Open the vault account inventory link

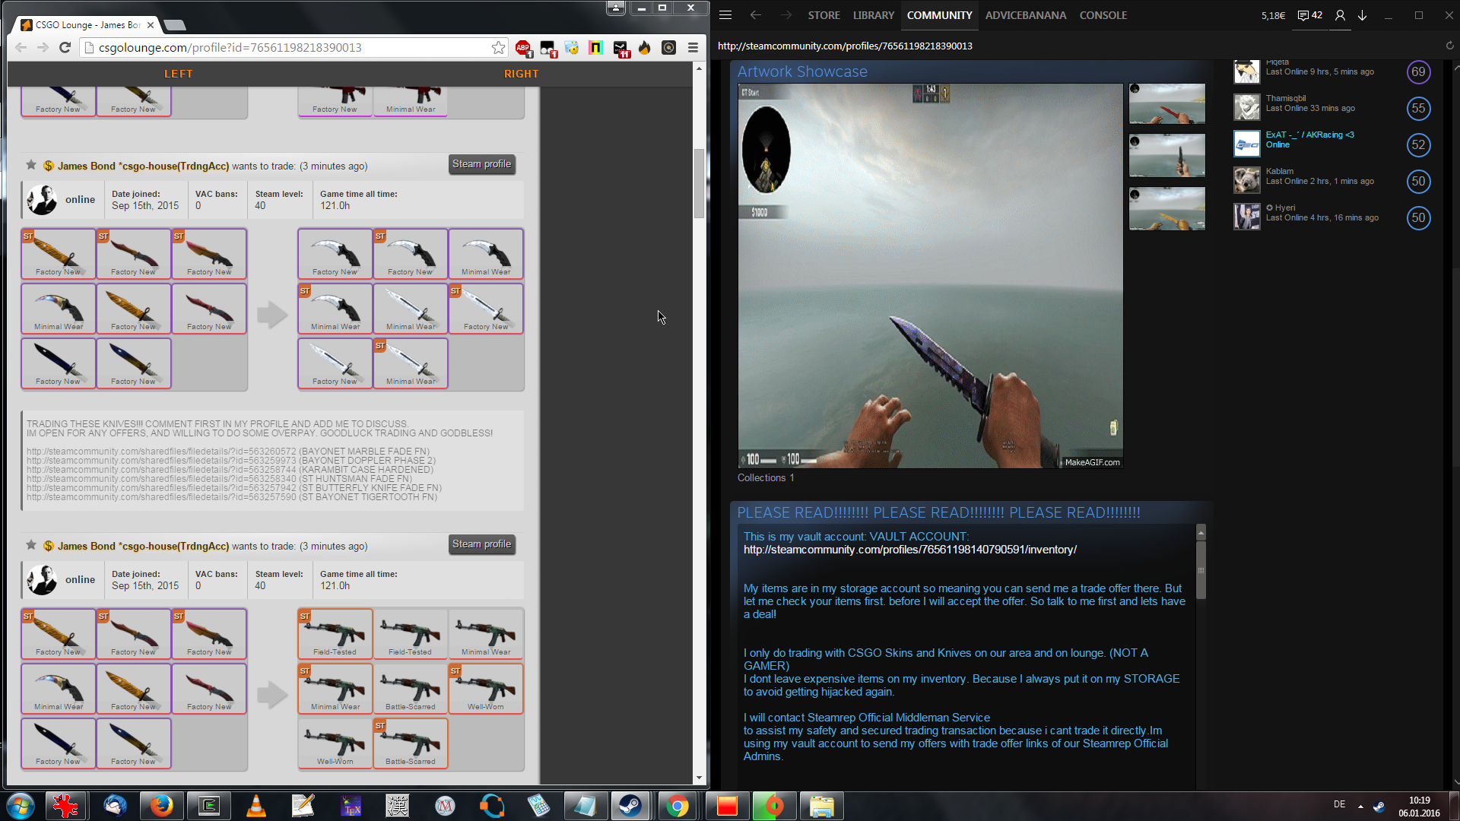pos(909,550)
